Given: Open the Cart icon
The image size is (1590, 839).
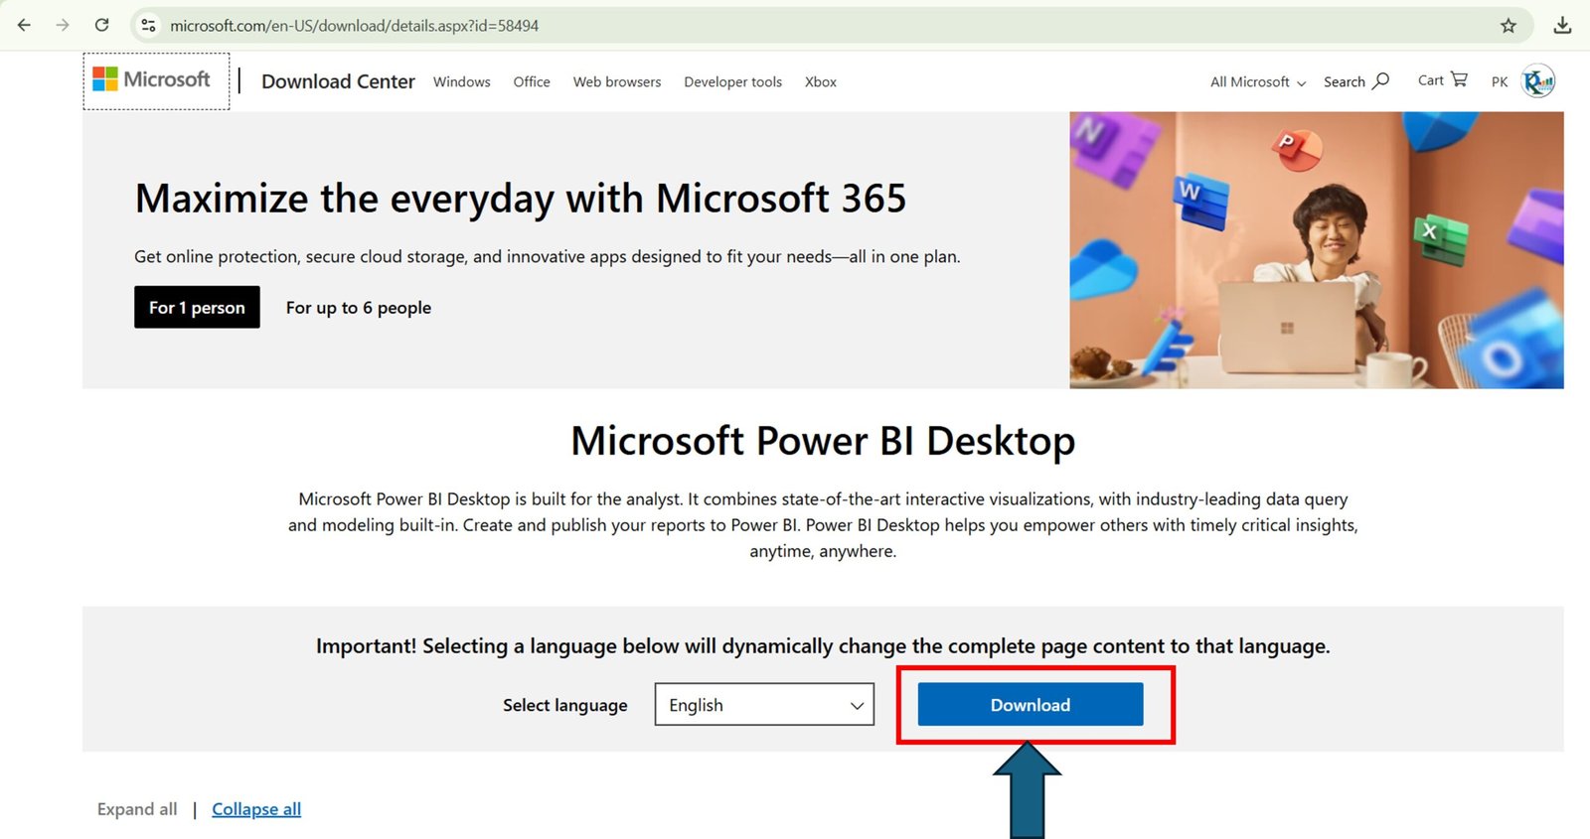Looking at the screenshot, I should coord(1442,80).
